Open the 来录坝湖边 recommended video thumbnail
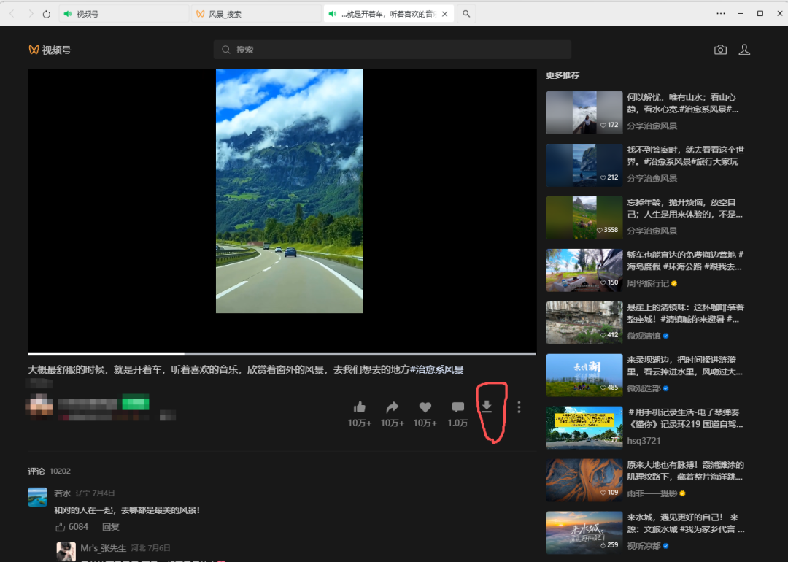 point(584,374)
